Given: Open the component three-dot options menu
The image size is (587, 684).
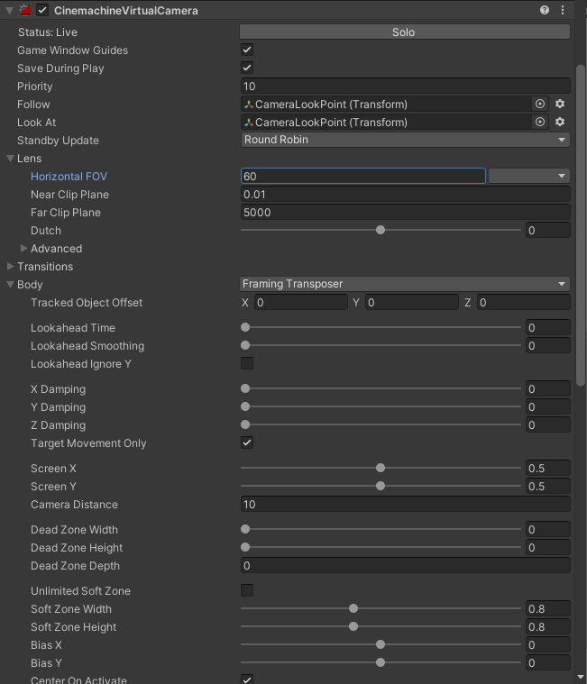Looking at the screenshot, I should (x=563, y=10).
